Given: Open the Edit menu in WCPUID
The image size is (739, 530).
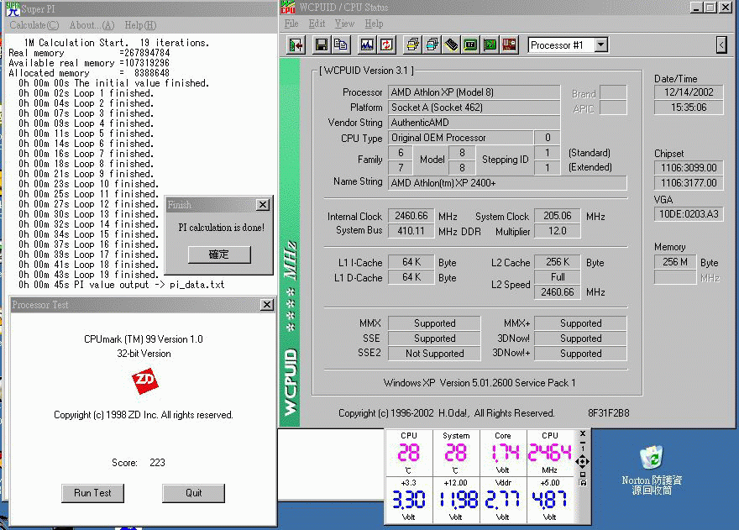Looking at the screenshot, I should (317, 24).
